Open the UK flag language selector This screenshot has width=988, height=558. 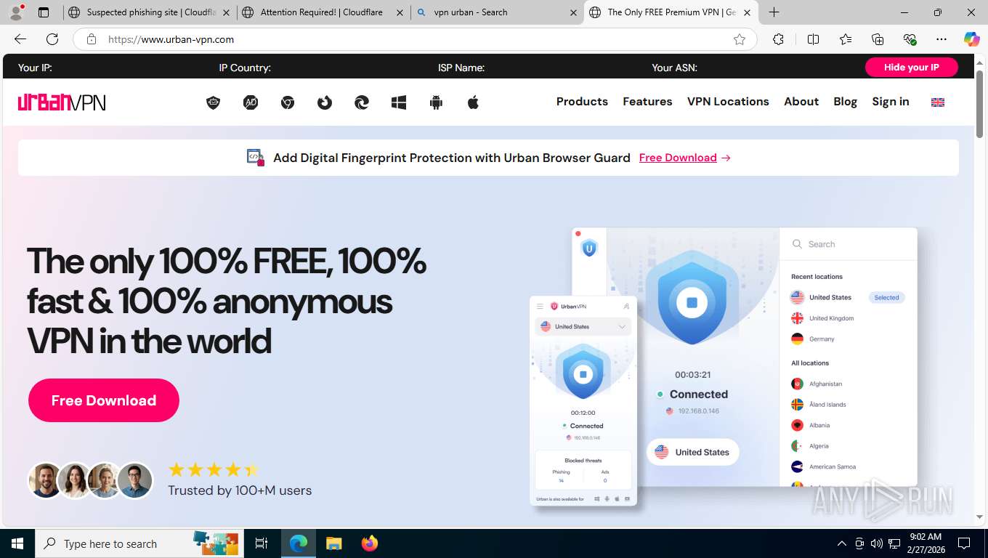tap(938, 102)
